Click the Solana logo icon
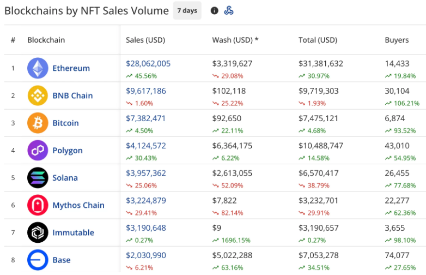Viewport: 426px width, 275px height. tap(38, 178)
